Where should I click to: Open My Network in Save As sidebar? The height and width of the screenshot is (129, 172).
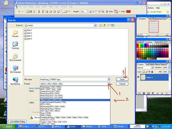(x=15, y=81)
